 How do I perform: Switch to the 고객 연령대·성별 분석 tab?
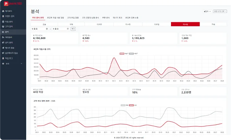pos(90,18)
